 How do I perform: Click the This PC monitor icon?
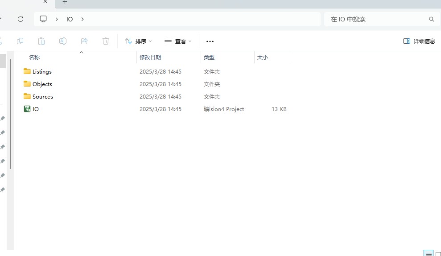click(x=43, y=19)
